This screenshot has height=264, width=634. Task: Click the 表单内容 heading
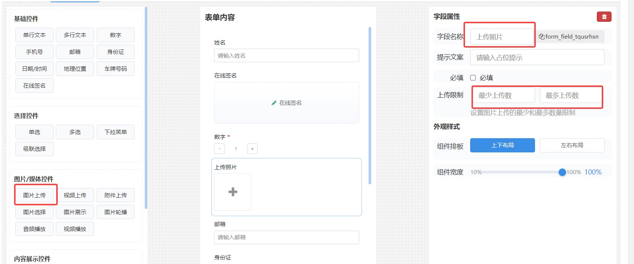pyautogui.click(x=220, y=17)
